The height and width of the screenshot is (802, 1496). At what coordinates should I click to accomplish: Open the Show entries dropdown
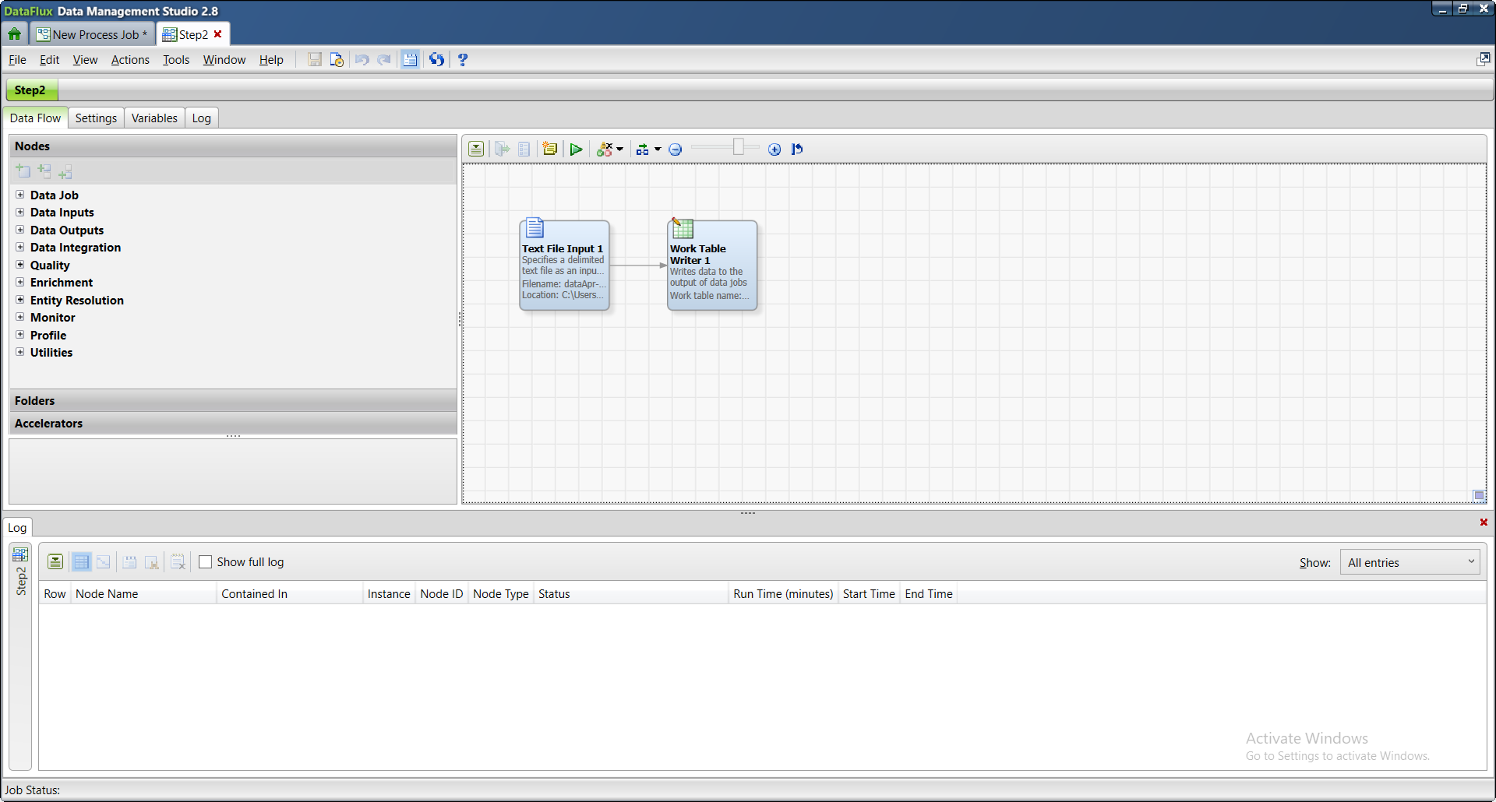tap(1409, 562)
